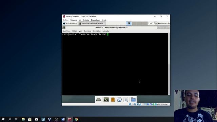The image size is (217, 122).
Task: Open the kerinaparicio user menu
Action: click(164, 23)
